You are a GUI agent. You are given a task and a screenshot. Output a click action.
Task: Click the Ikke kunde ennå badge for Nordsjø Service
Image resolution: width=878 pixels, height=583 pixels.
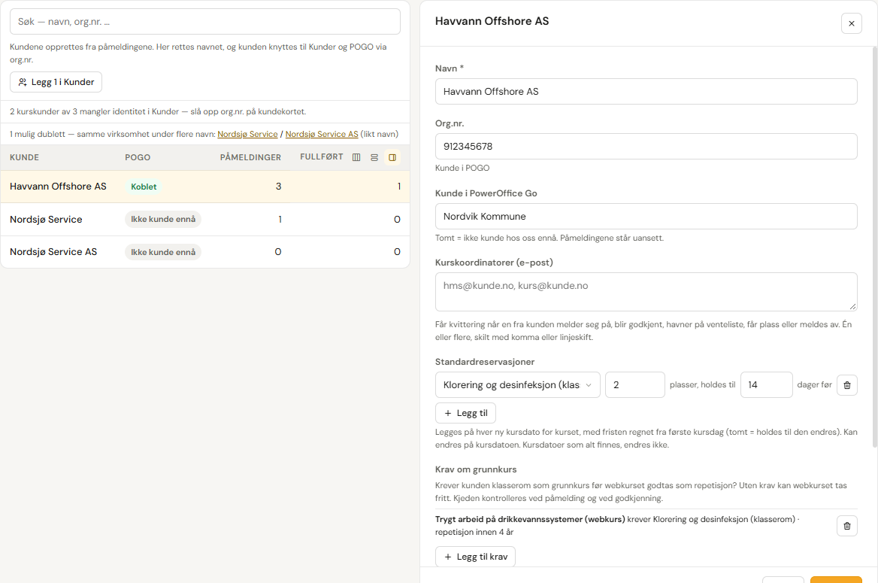pyautogui.click(x=163, y=219)
